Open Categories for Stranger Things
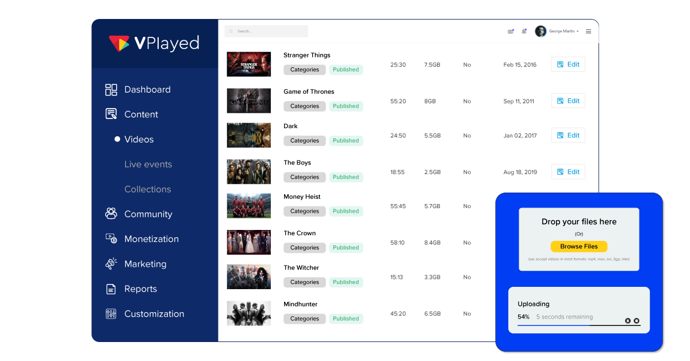This screenshot has height=361, width=690. tap(304, 70)
